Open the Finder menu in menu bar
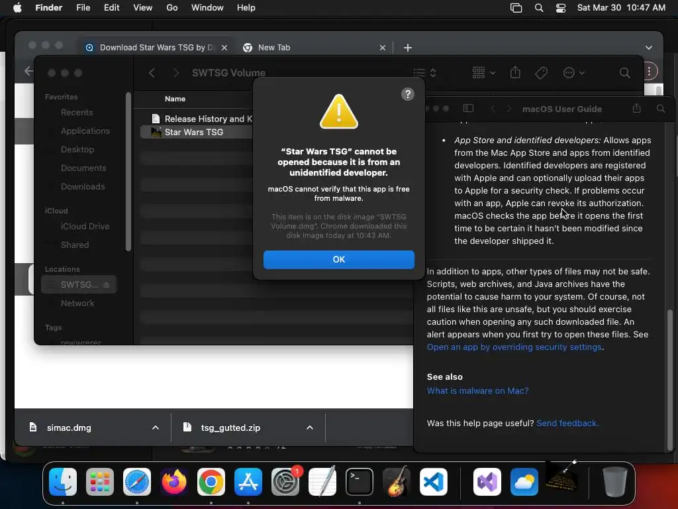 (x=48, y=8)
